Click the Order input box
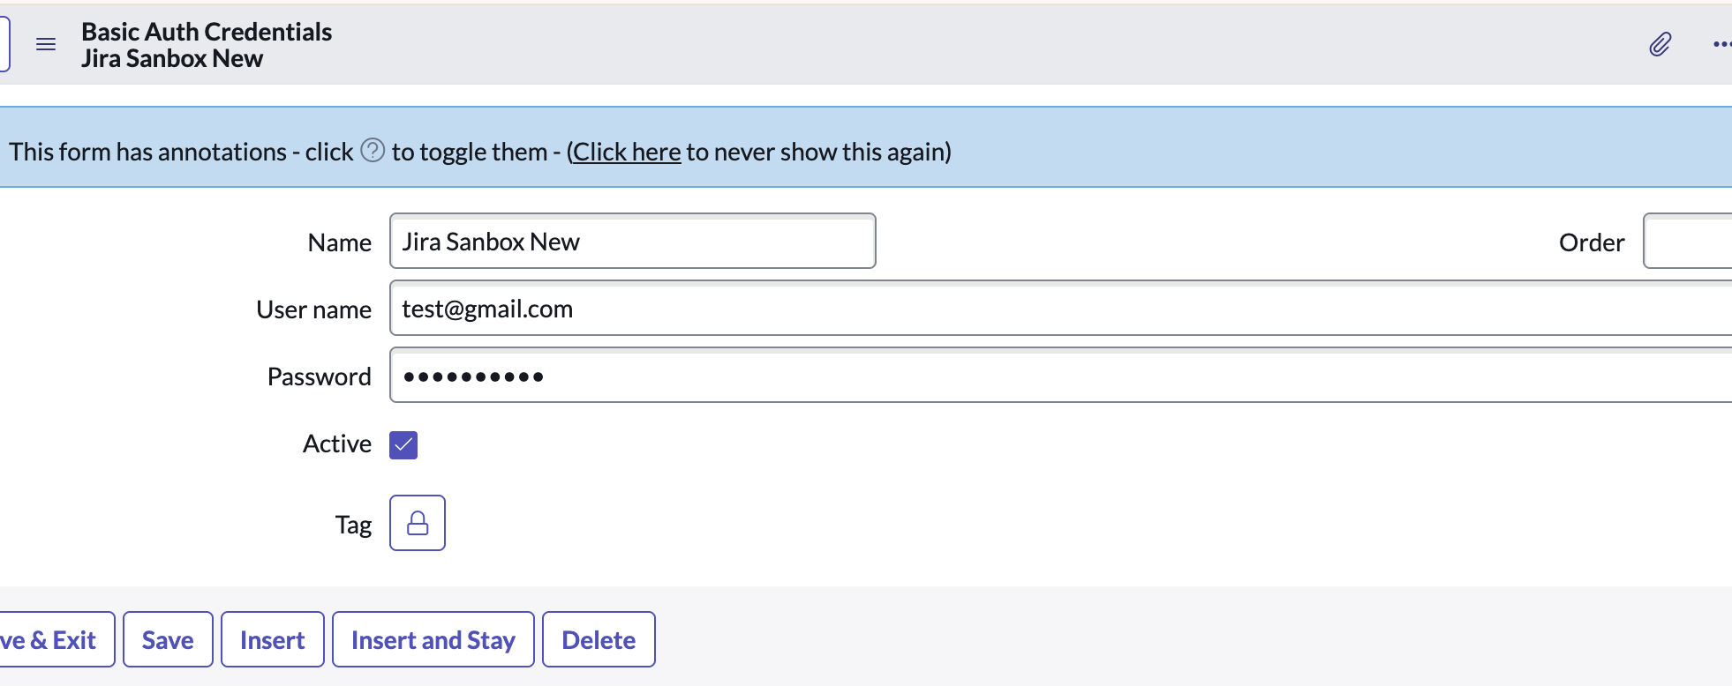 click(x=1688, y=241)
